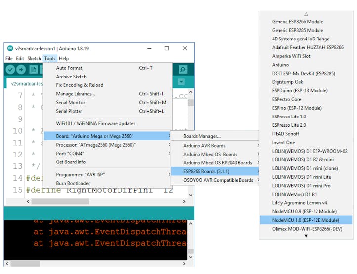Select ESPino (ESP-12 Module)
Screen dimensions: 357x274
[x=306, y=108]
